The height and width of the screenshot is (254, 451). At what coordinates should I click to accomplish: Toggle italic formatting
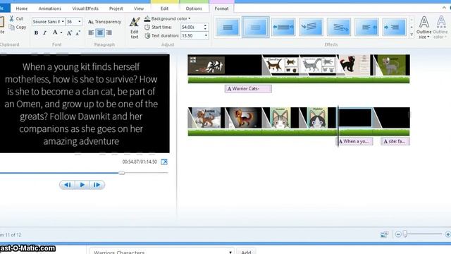pyautogui.click(x=45, y=33)
